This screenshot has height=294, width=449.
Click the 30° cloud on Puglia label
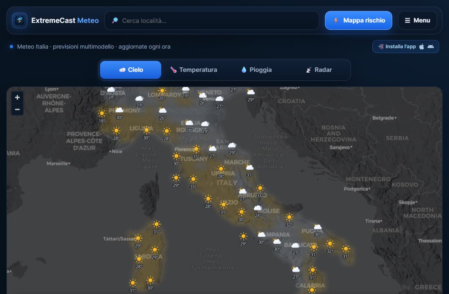(x=318, y=227)
